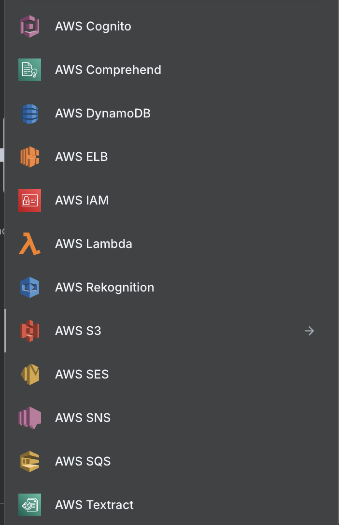
Task: Select the AWS IAM label
Action: pyautogui.click(x=82, y=200)
